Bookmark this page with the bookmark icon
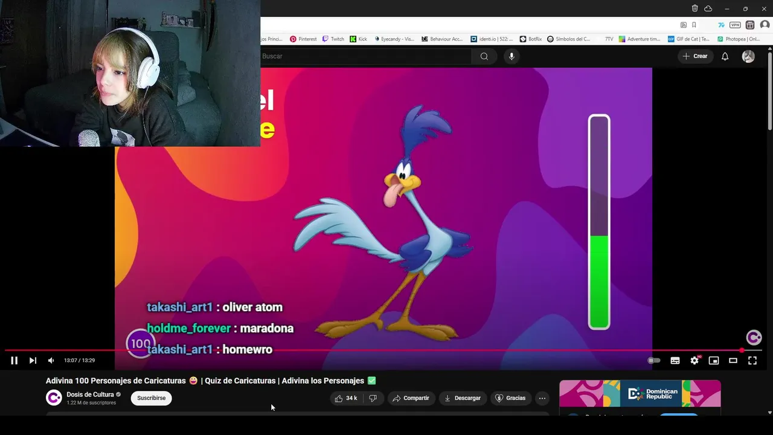 [694, 25]
